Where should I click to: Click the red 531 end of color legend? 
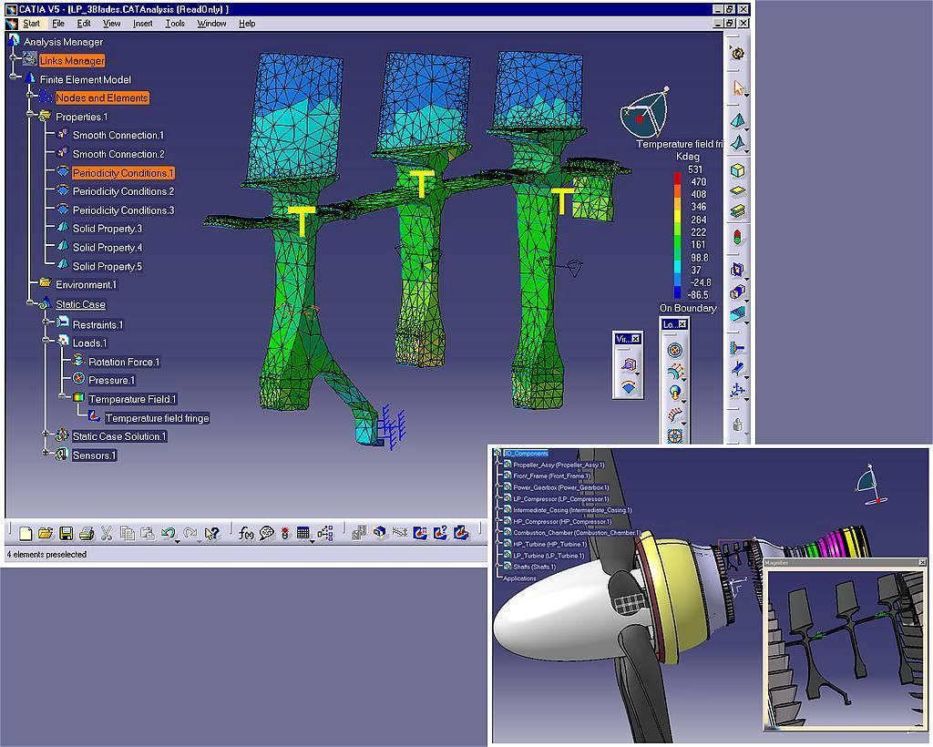pos(677,178)
